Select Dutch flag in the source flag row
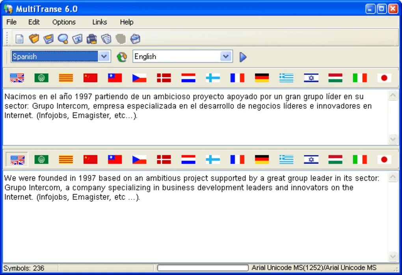Image resolution: width=402 pixels, height=275 pixels. pos(188,78)
